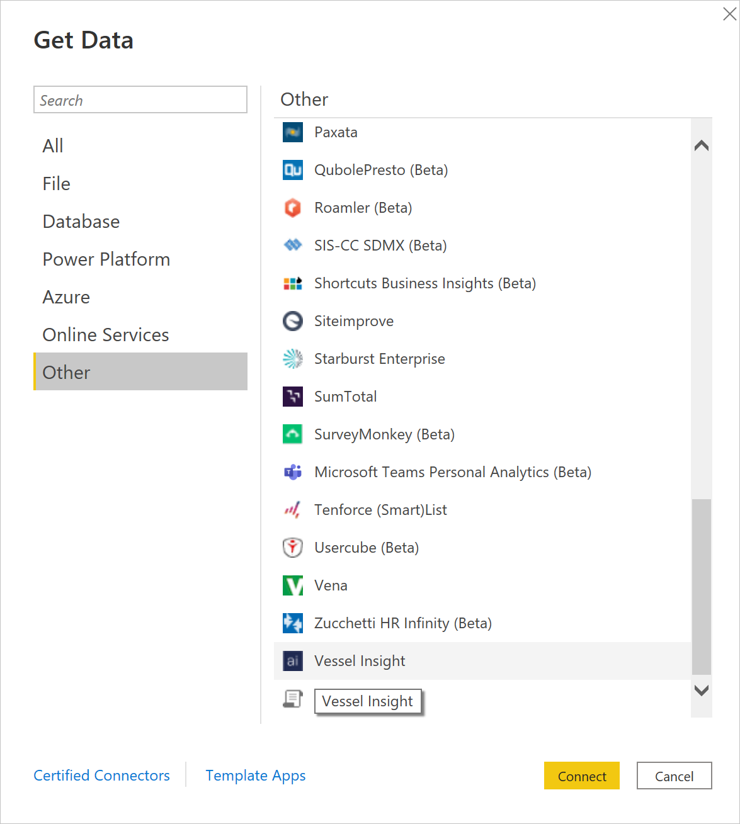
Task: Click into the Search field
Action: 140,100
